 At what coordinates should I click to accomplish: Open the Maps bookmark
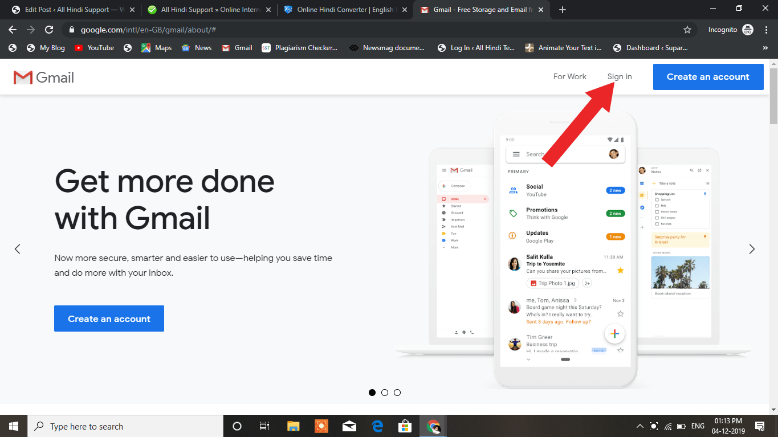[157, 48]
